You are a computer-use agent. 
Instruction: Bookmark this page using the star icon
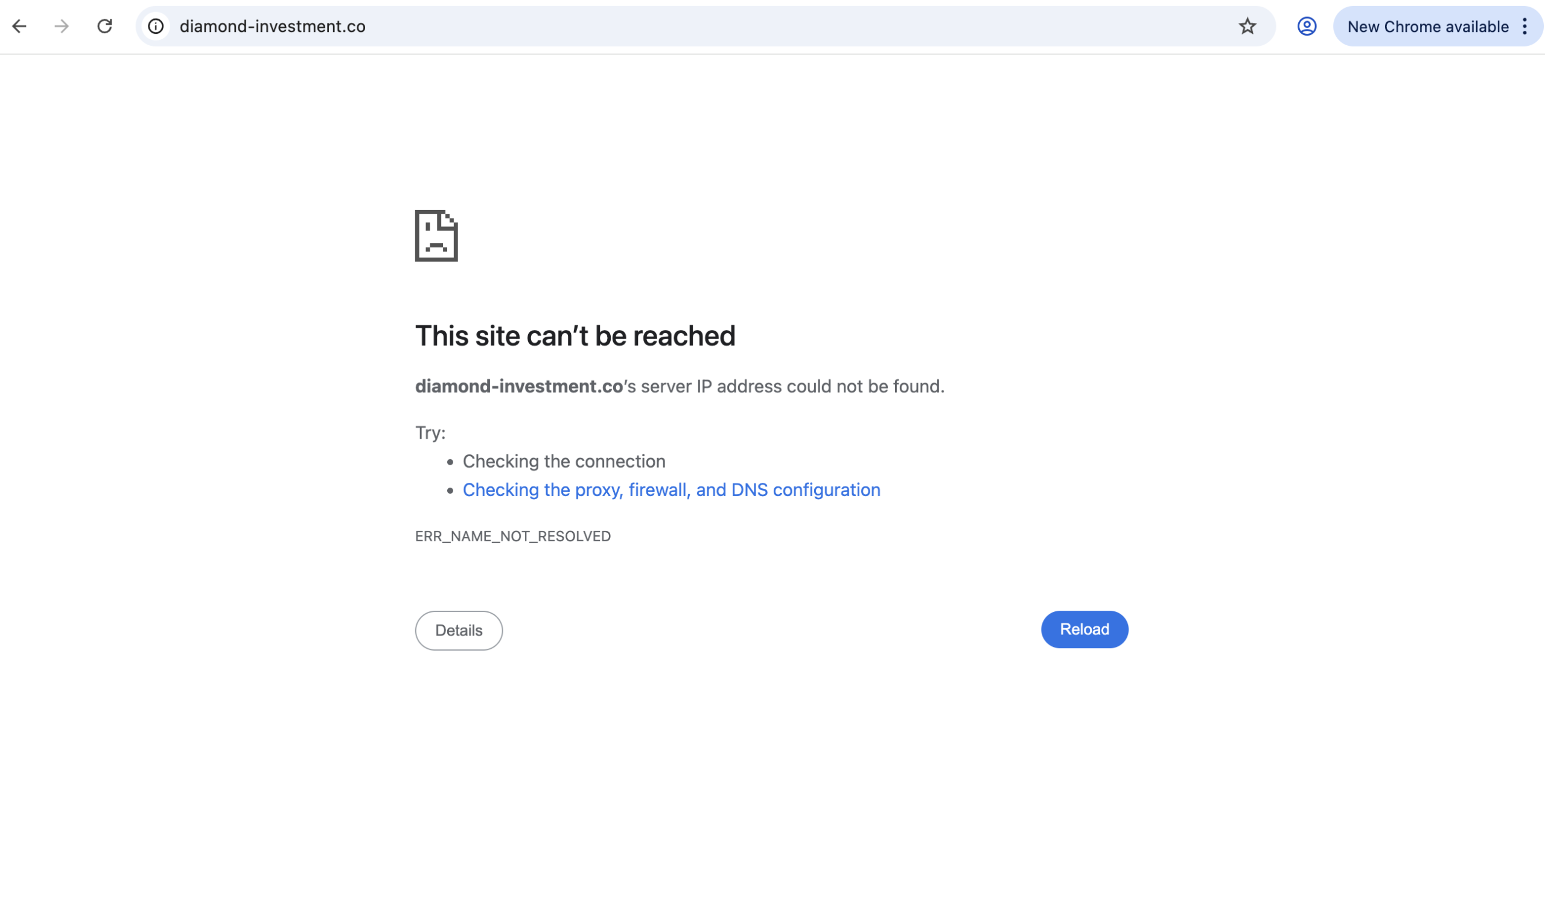1247,27
